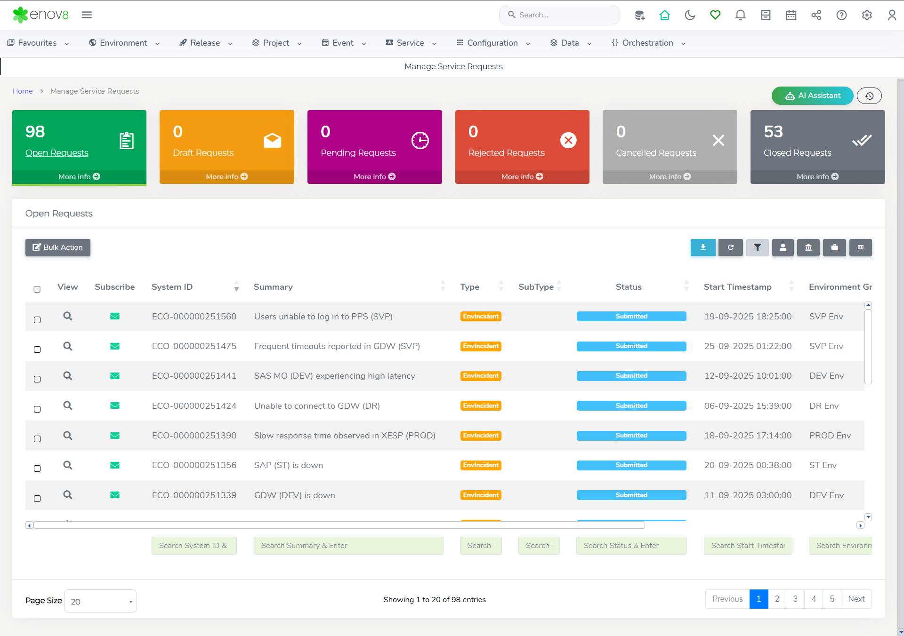Click the download export icon button

click(x=702, y=247)
